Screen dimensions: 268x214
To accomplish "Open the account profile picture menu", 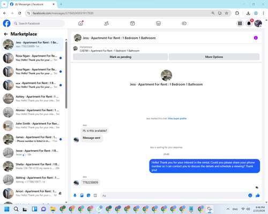I will pyautogui.click(x=258, y=24).
